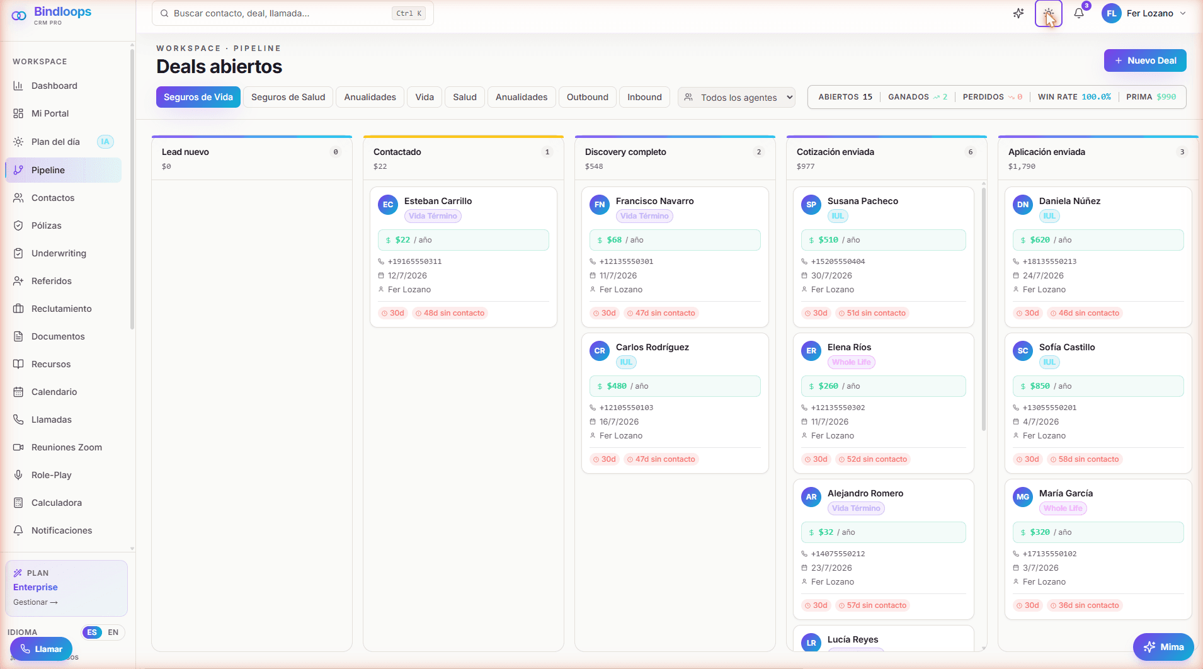The width and height of the screenshot is (1203, 669).
Task: Open Calendario section
Action: pos(63,392)
